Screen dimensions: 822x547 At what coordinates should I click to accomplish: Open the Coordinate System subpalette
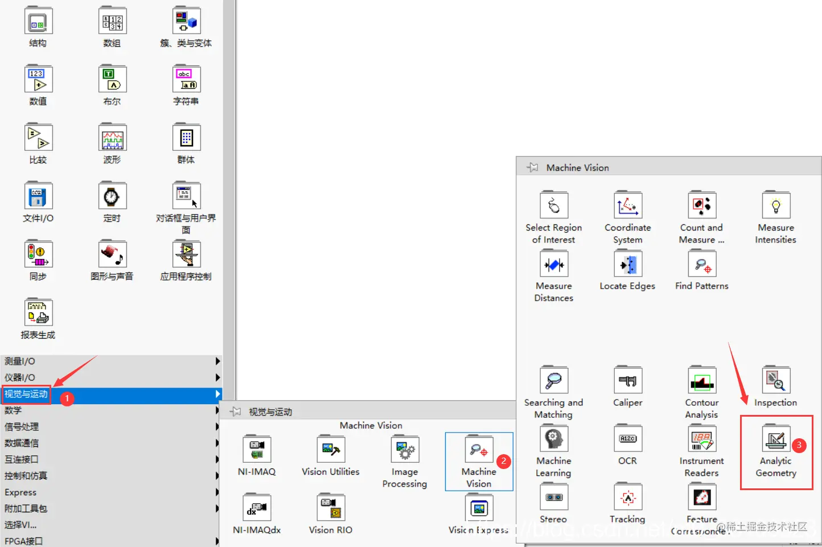click(x=628, y=205)
